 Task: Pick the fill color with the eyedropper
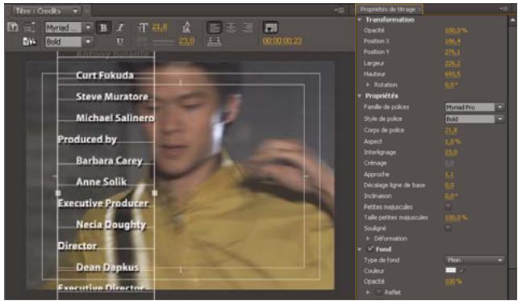[462, 270]
